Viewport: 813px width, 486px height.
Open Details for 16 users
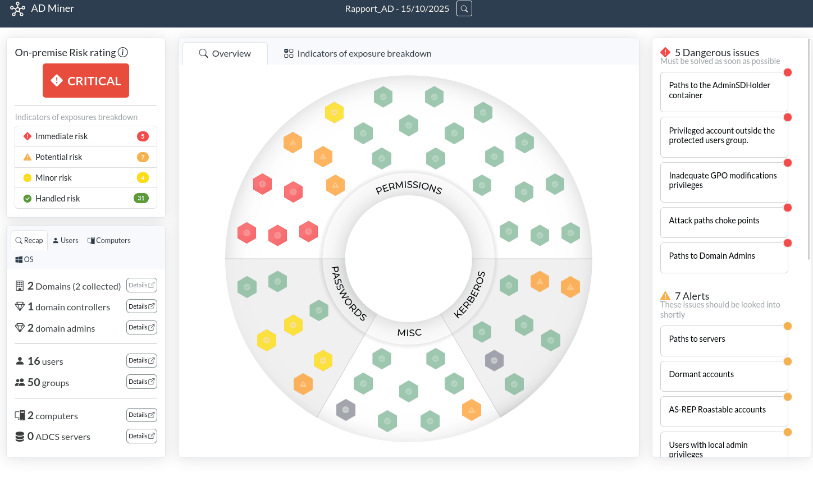tap(141, 360)
